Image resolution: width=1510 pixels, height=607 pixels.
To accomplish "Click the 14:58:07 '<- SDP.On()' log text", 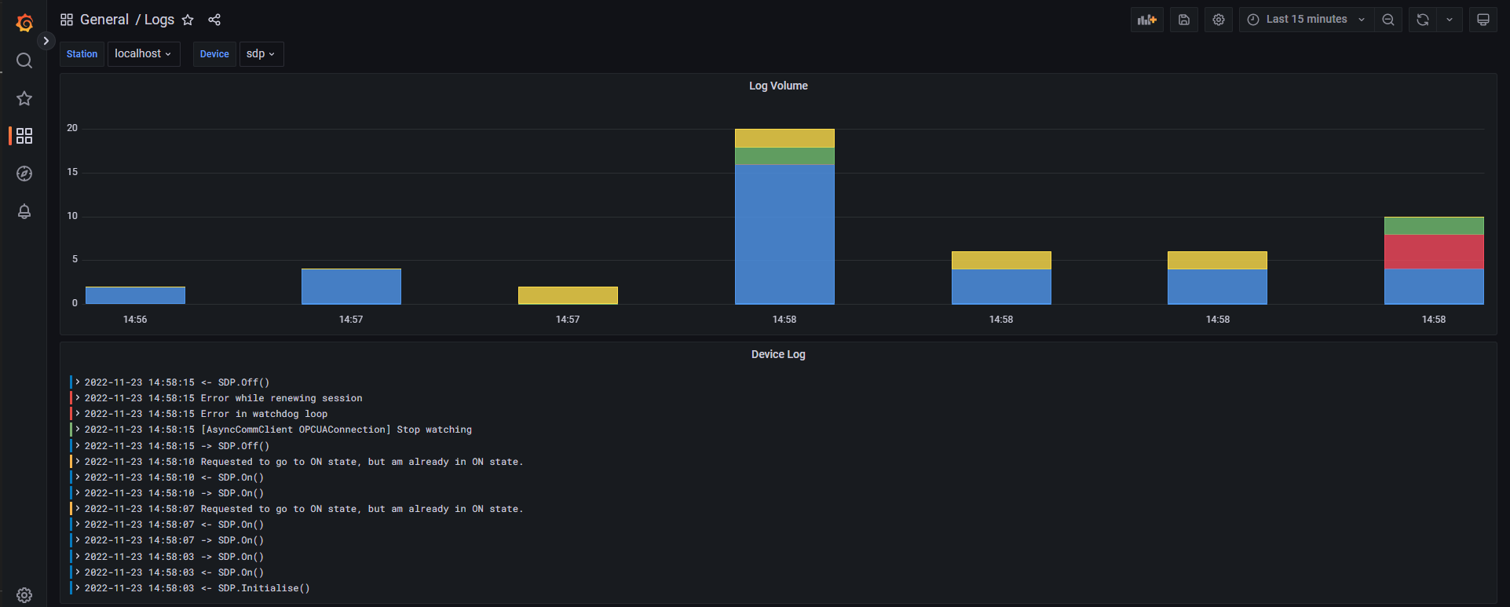I will click(x=232, y=525).
